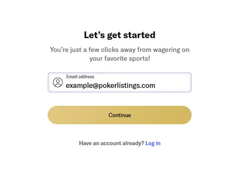Screen dimensions: 239x184
Task: Click the 'Have an account already?' text
Action: coord(111,143)
